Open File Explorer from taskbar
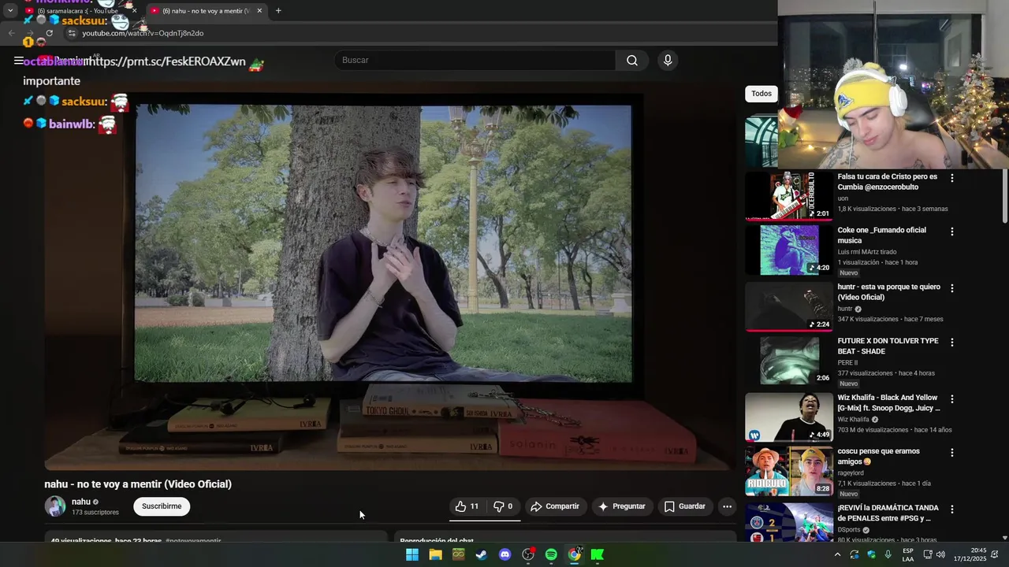 tap(435, 554)
